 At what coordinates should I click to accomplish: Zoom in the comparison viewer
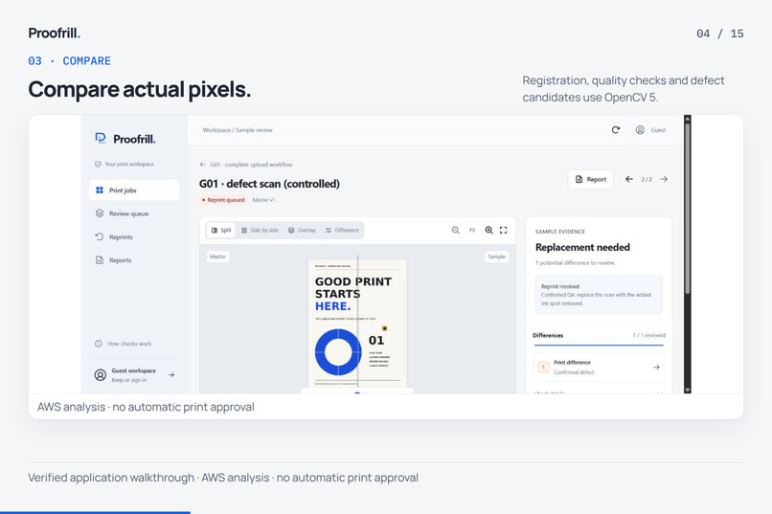(488, 230)
